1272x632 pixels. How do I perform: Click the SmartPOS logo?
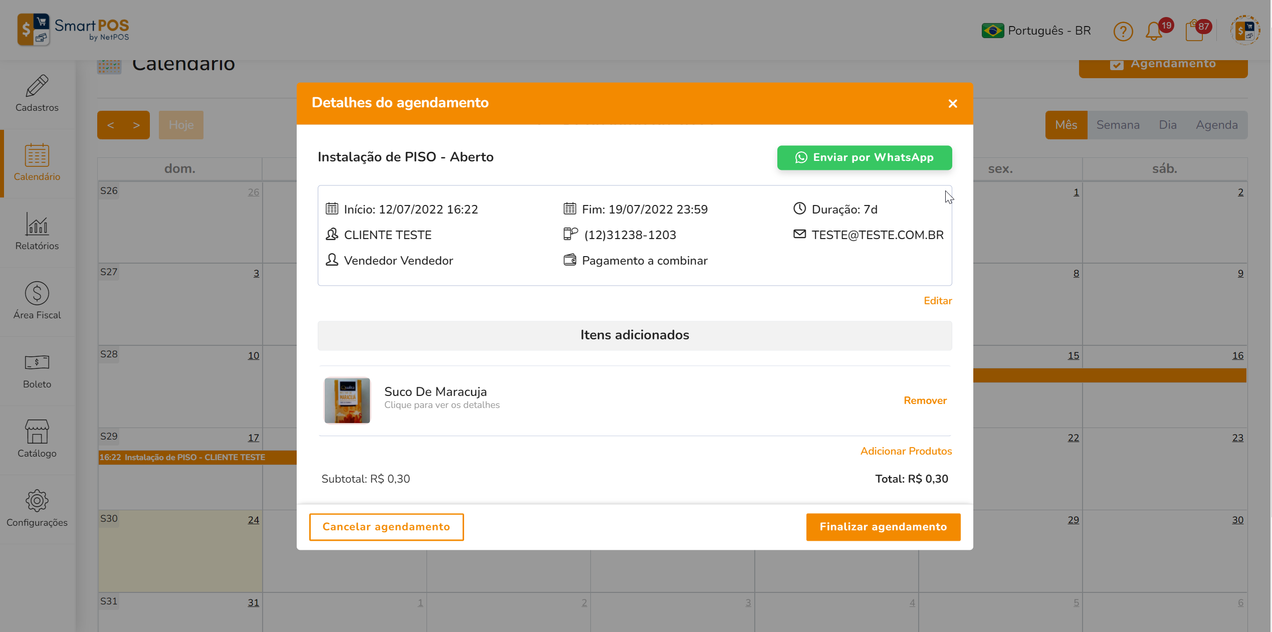[74, 30]
